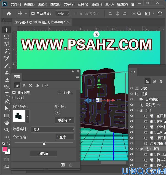Click the foreground pink color swatch
This screenshot has width=166, height=175.
pos(5,149)
